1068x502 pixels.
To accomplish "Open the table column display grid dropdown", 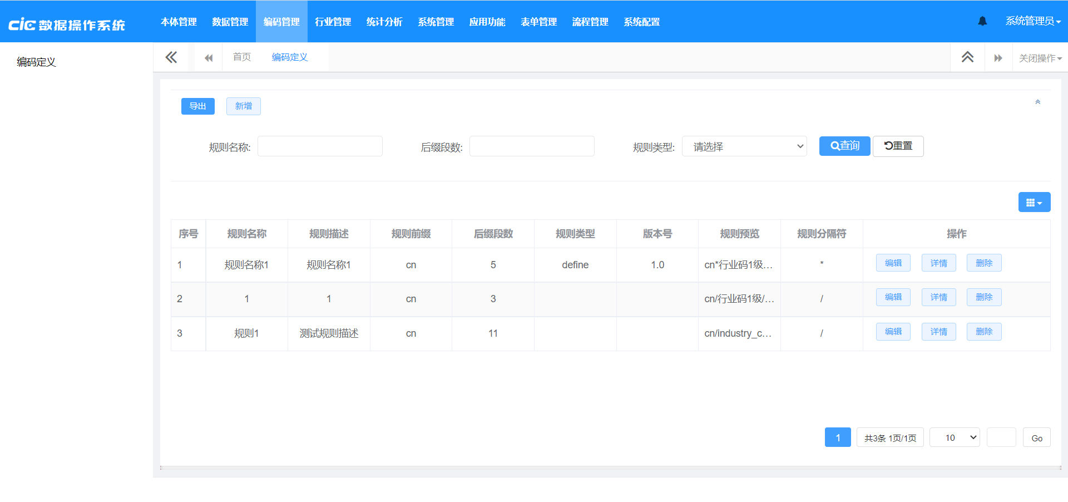I will pyautogui.click(x=1034, y=202).
